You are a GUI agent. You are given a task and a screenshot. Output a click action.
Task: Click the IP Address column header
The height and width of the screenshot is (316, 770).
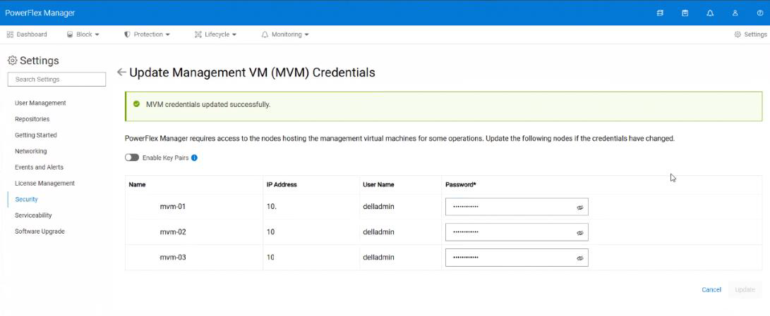pyautogui.click(x=282, y=184)
